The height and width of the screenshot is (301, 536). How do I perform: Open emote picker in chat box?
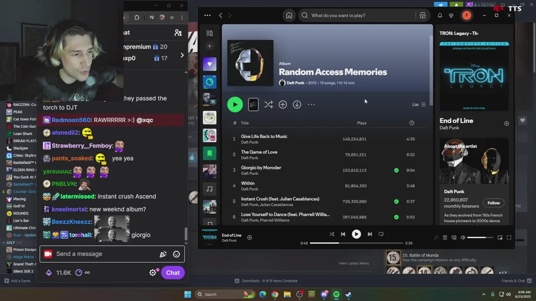(176, 254)
